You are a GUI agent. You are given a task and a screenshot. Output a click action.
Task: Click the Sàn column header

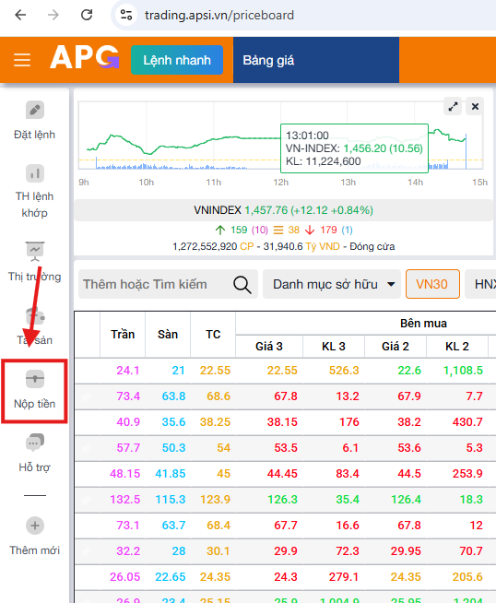click(x=168, y=334)
